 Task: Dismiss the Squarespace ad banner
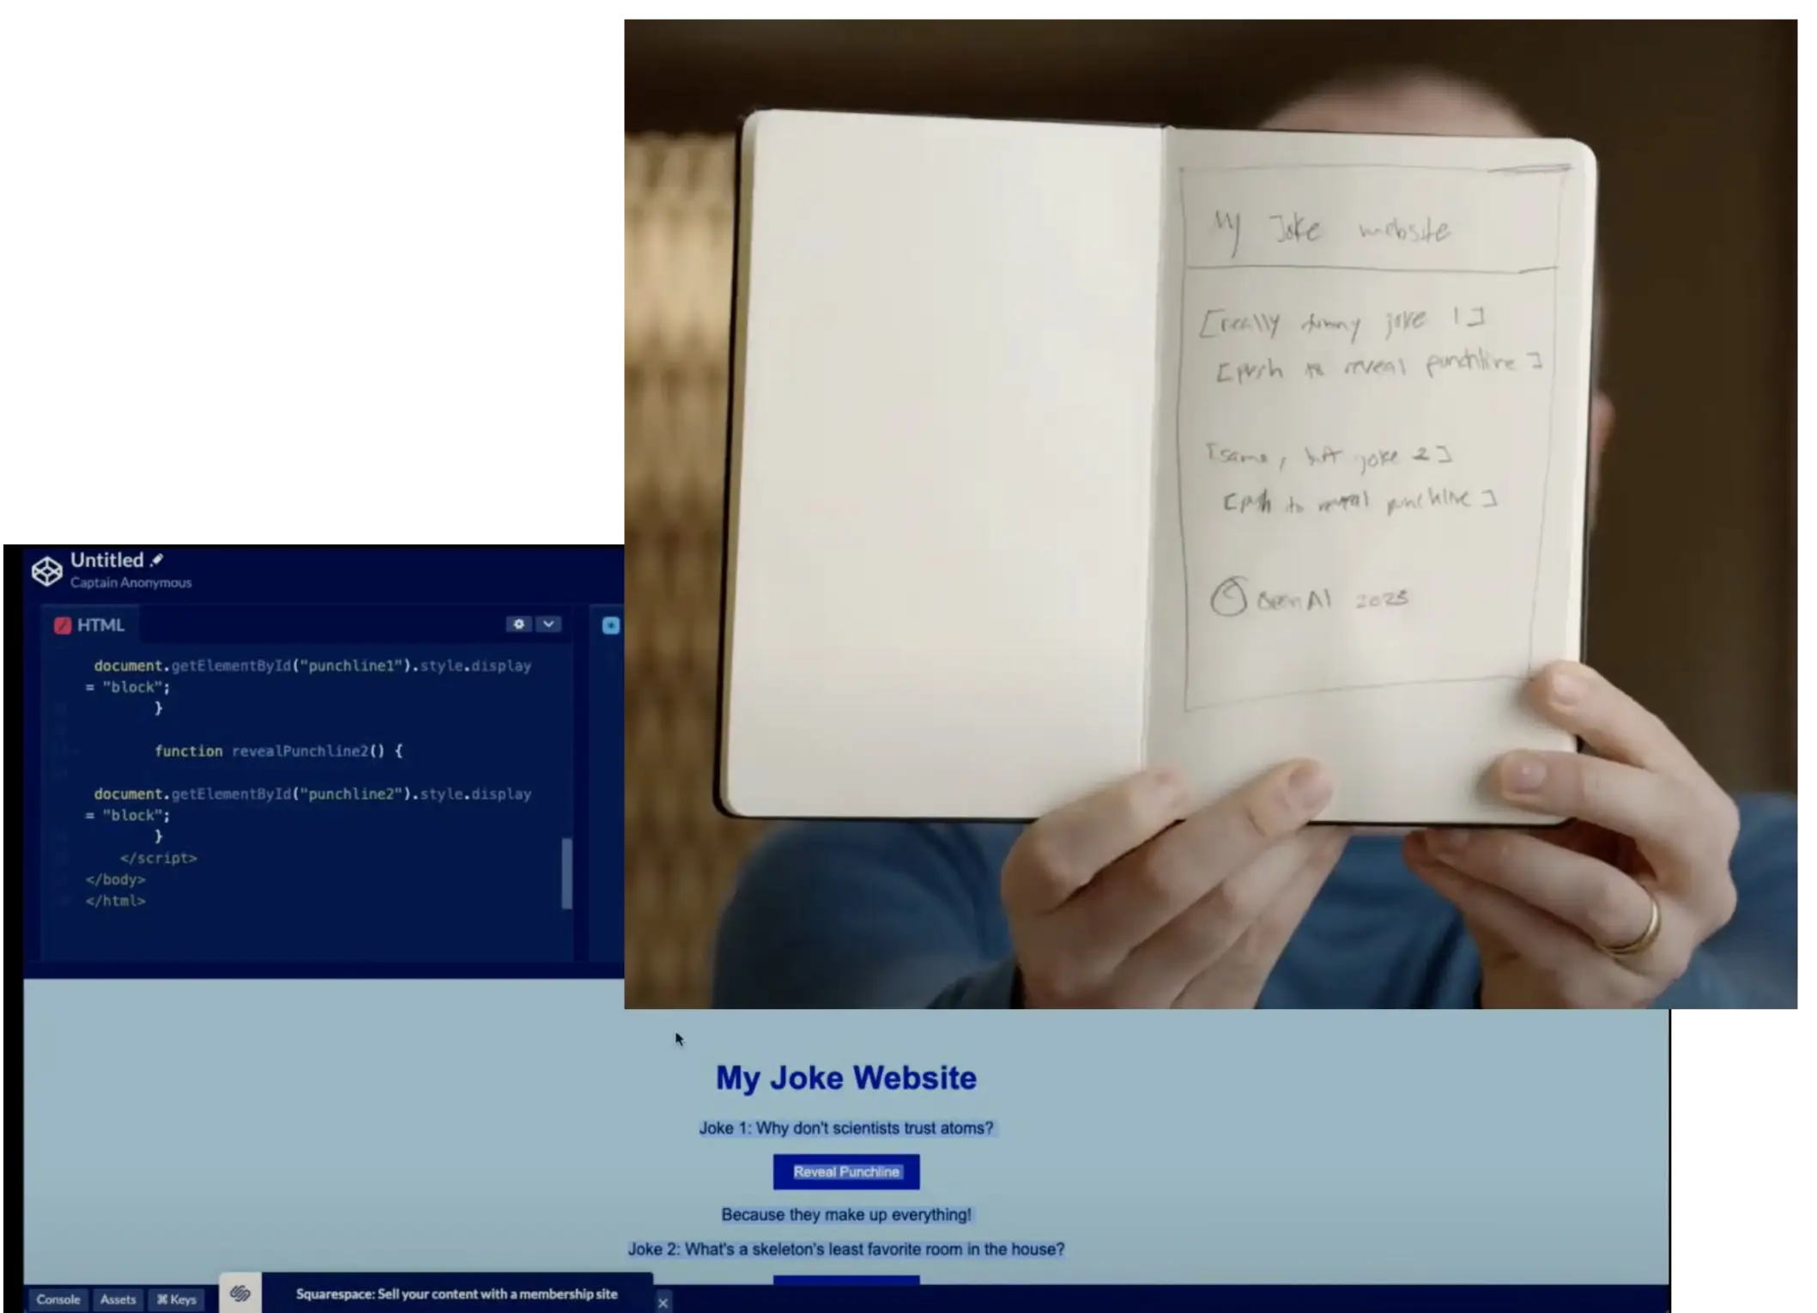click(x=663, y=1303)
